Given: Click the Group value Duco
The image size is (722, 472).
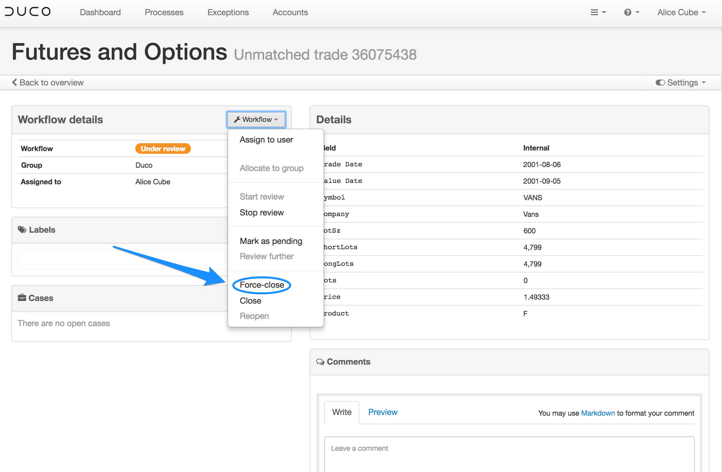Looking at the screenshot, I should point(144,165).
